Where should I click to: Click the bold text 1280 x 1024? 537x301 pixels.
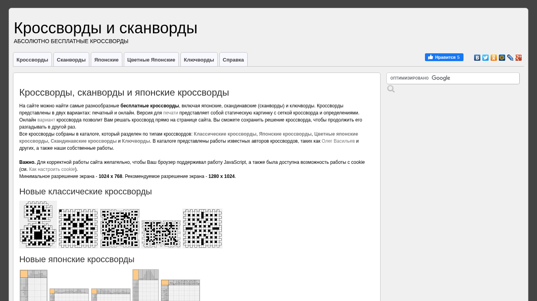[x=221, y=176]
